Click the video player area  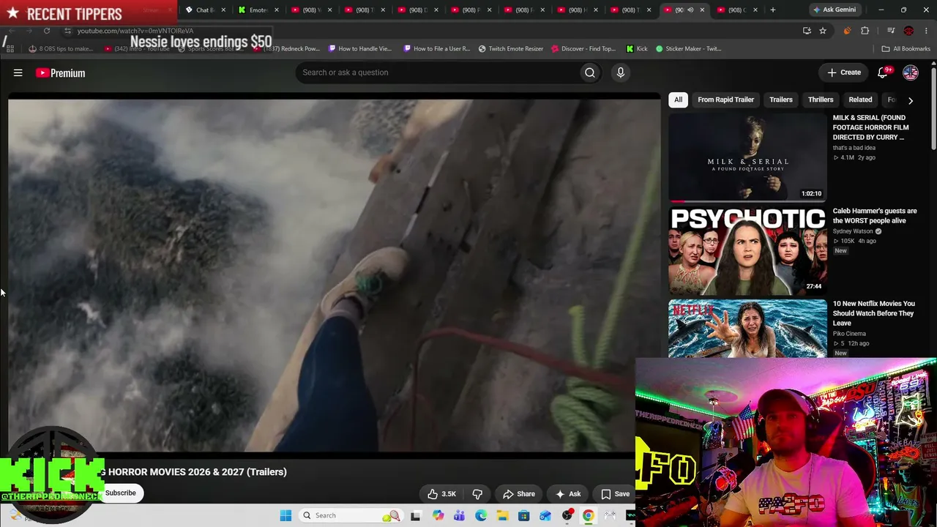click(x=334, y=275)
